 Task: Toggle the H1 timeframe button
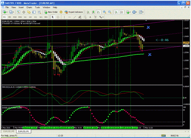tap(25, 17)
